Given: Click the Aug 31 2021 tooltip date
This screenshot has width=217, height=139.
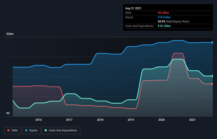Looking at the screenshot, I should (133, 8).
